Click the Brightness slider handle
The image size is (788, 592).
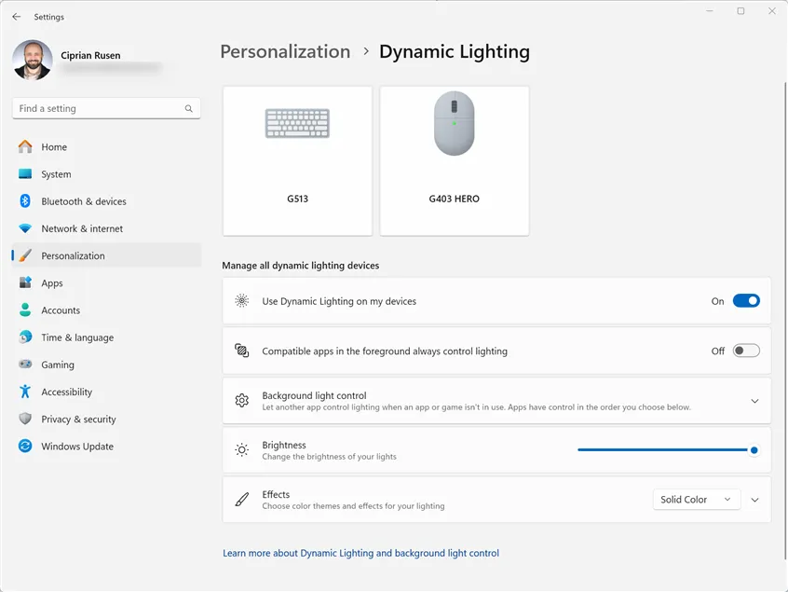click(x=754, y=450)
